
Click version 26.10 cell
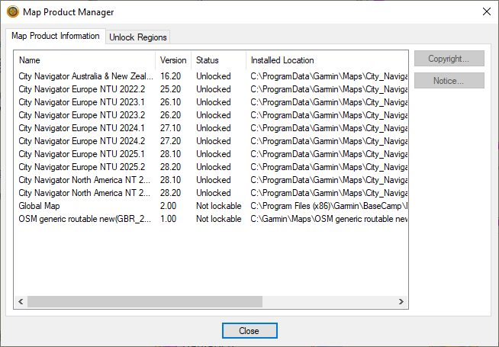coord(171,102)
